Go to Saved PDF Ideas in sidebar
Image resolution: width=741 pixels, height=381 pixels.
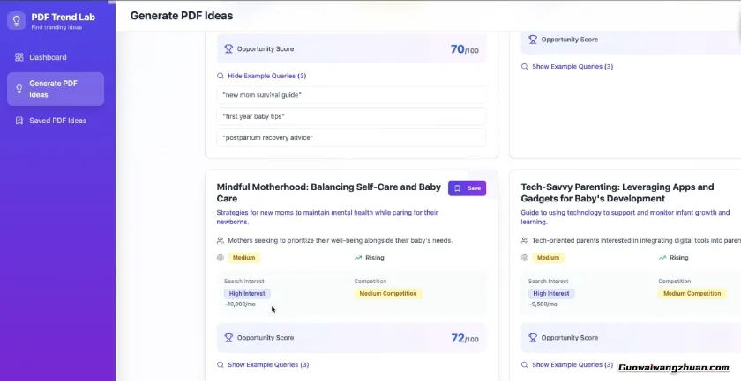pyautogui.click(x=57, y=121)
